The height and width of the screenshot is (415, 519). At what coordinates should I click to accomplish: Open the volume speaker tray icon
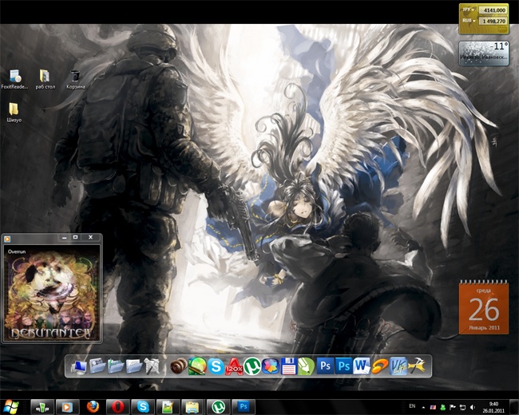point(473,407)
